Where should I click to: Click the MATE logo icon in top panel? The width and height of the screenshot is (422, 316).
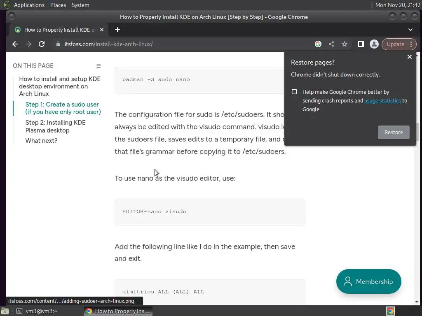click(x=7, y=5)
